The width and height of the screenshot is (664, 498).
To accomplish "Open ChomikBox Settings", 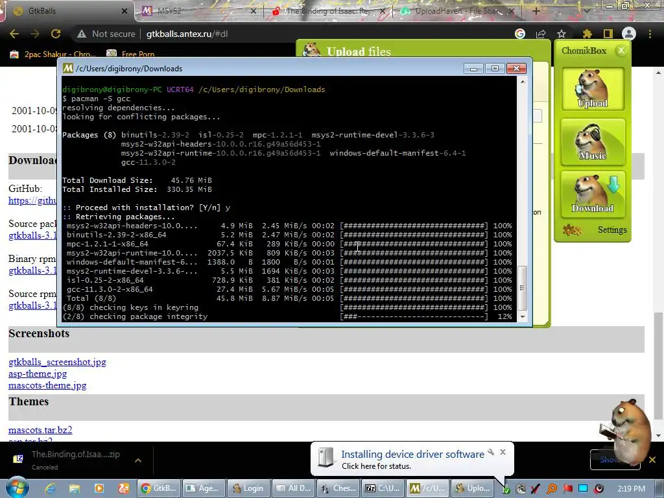I will pyautogui.click(x=612, y=230).
